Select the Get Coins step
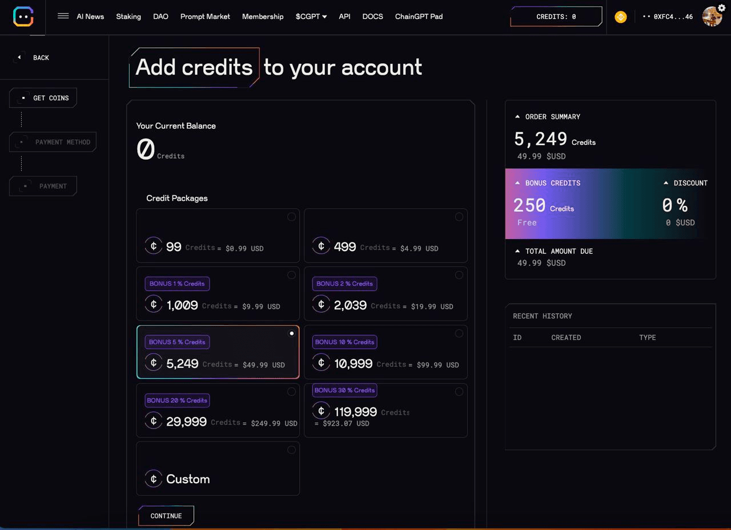731x530 pixels. coord(43,98)
